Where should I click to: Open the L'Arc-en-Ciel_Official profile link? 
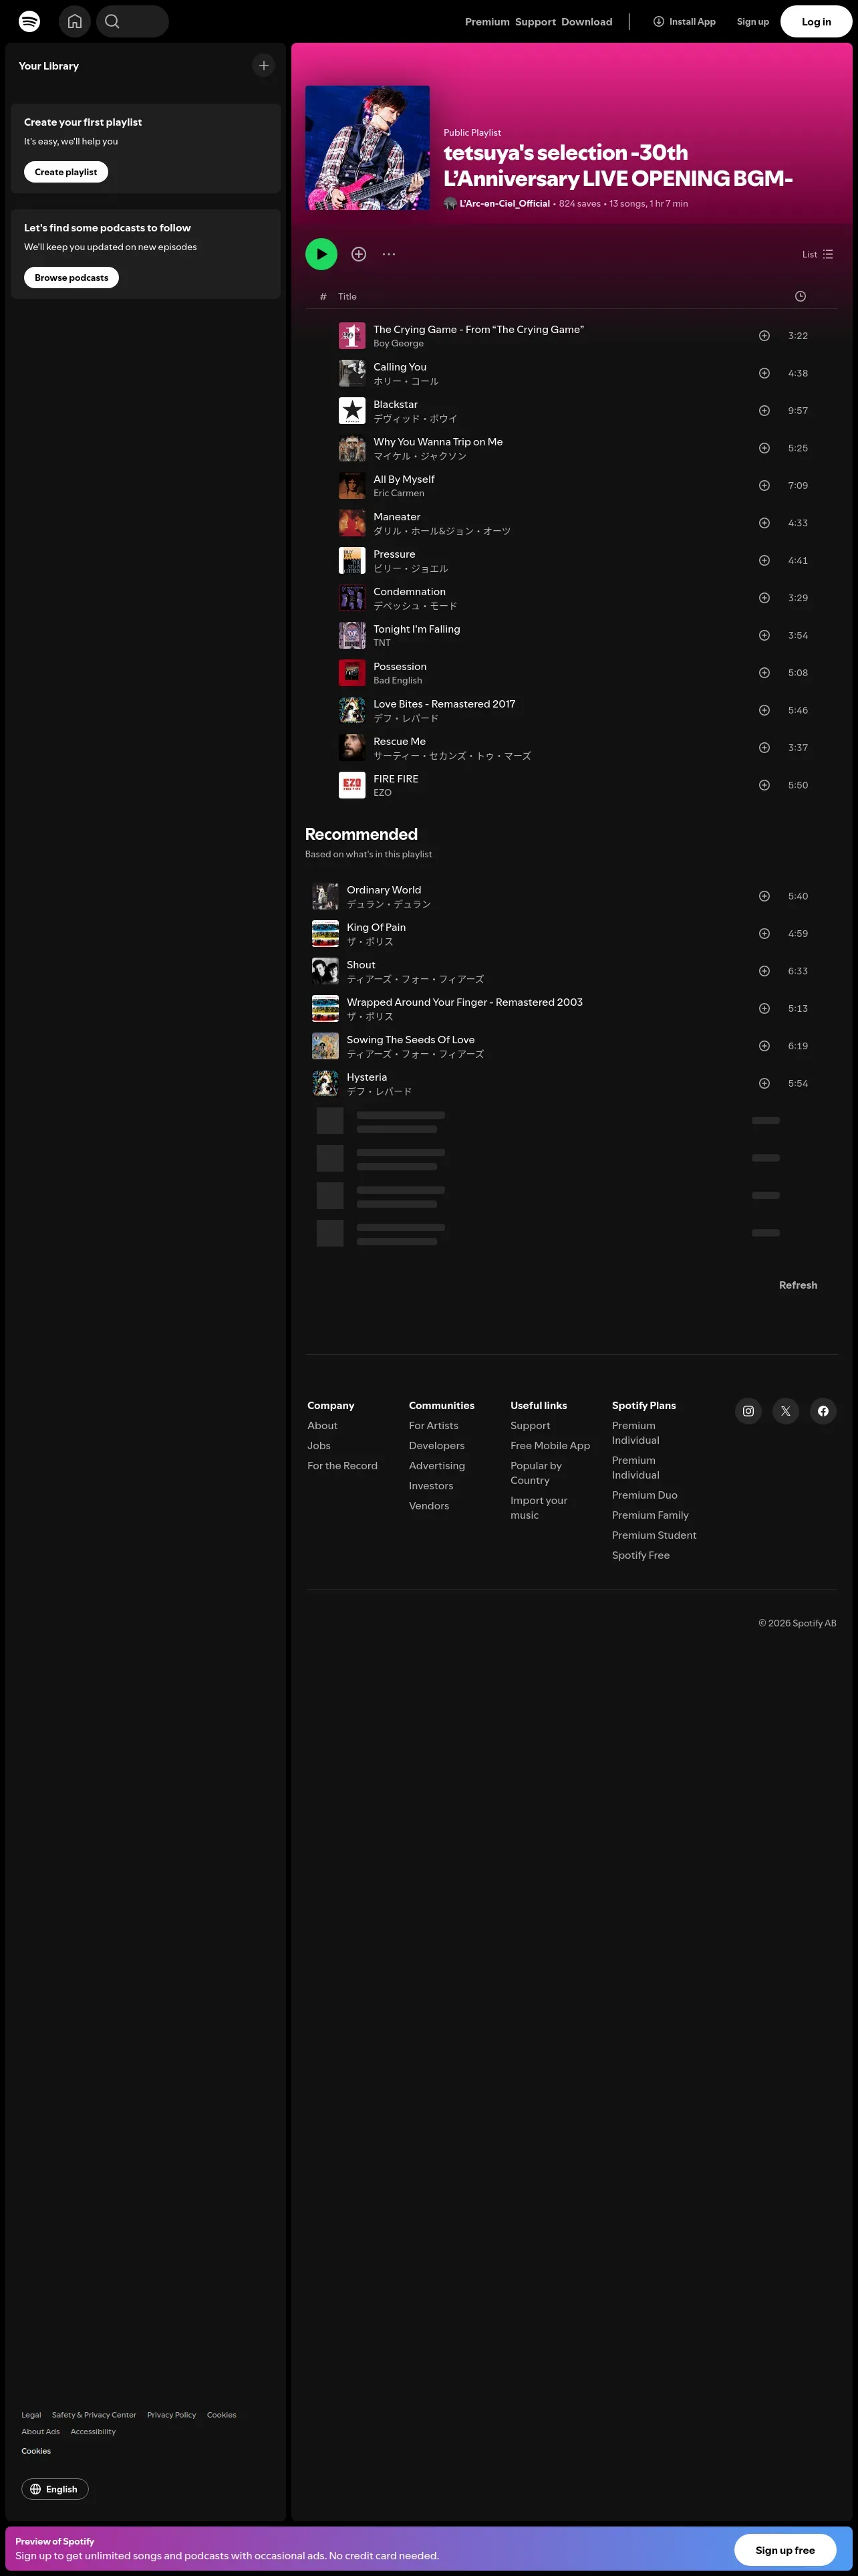[505, 203]
